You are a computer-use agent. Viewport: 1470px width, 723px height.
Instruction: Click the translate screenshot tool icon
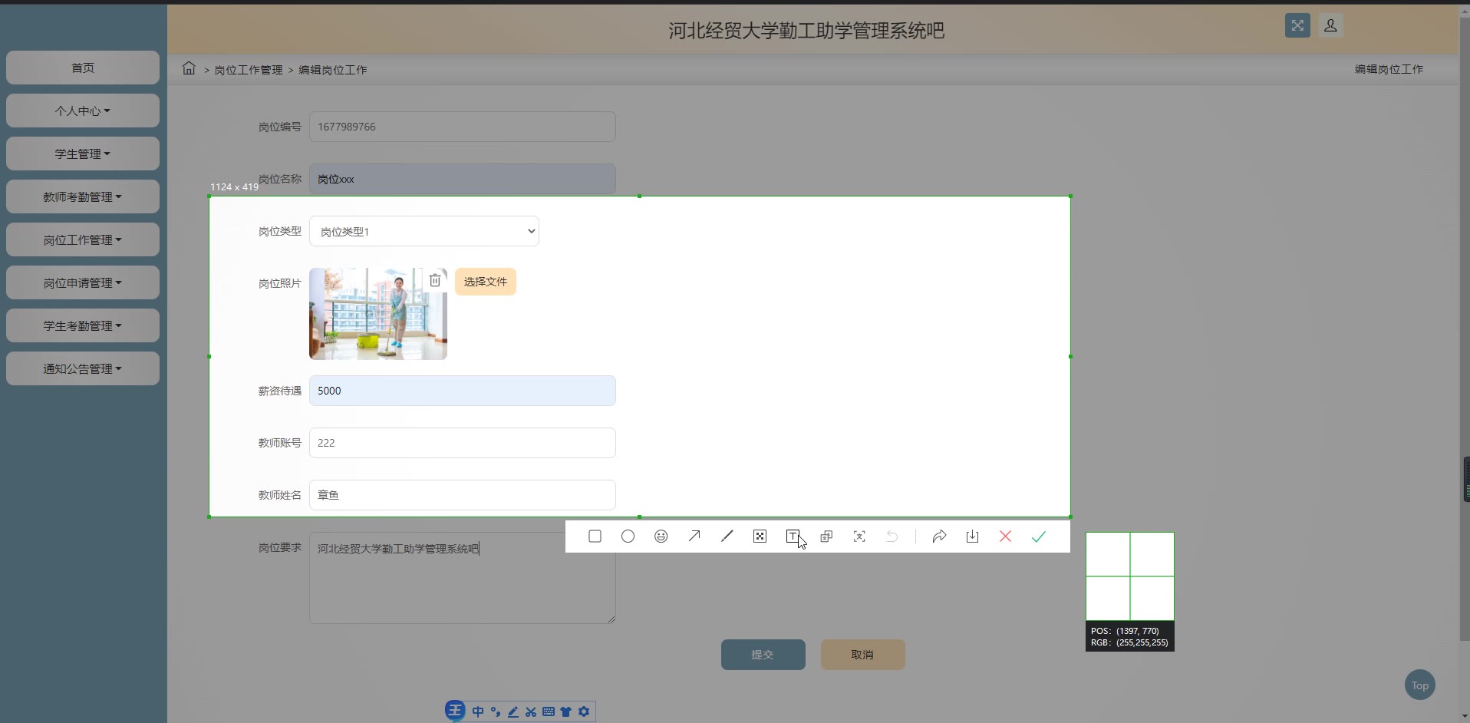point(826,536)
